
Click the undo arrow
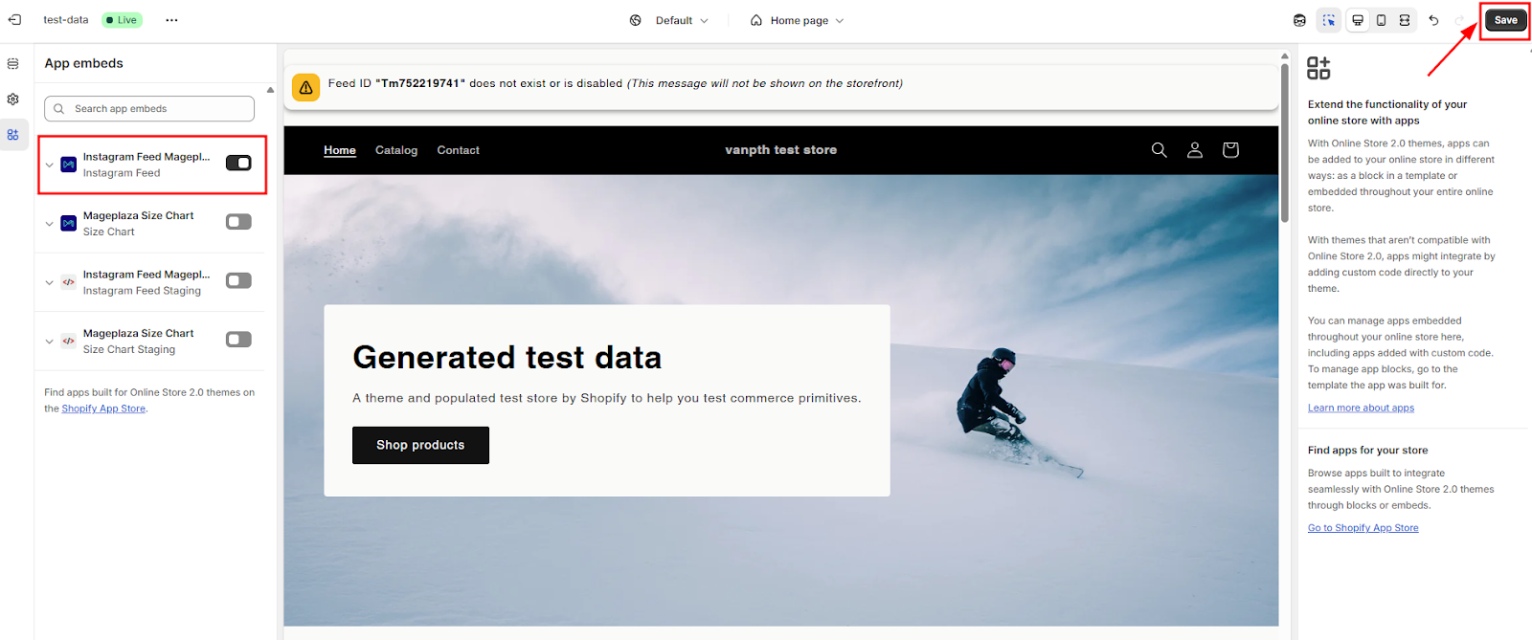(1433, 20)
